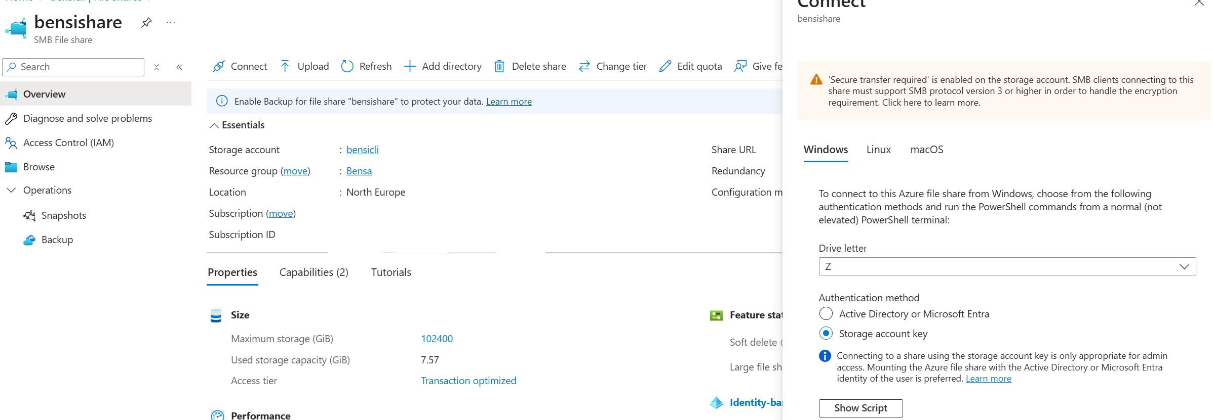
Task: Click the Overview file share icon in sidebar
Action: (x=11, y=94)
